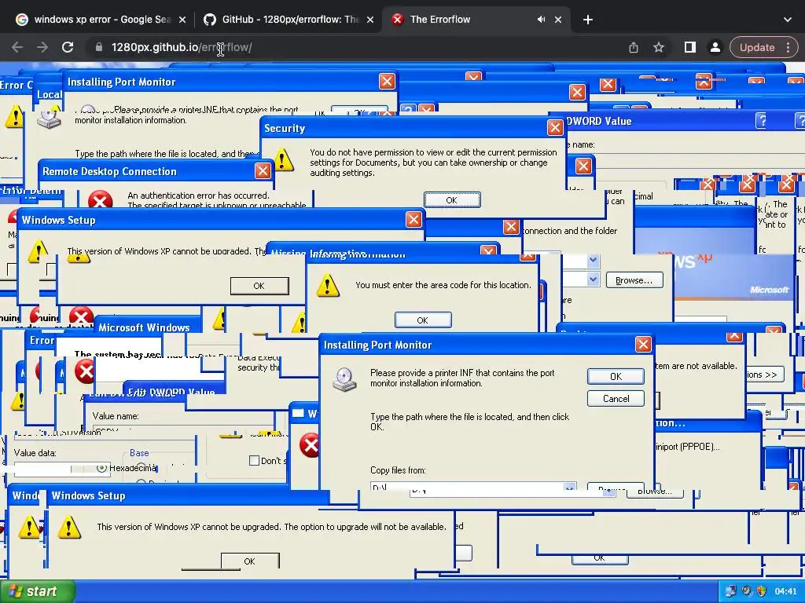Open Chrome three-dot menu
805x603 pixels.
[x=788, y=47]
